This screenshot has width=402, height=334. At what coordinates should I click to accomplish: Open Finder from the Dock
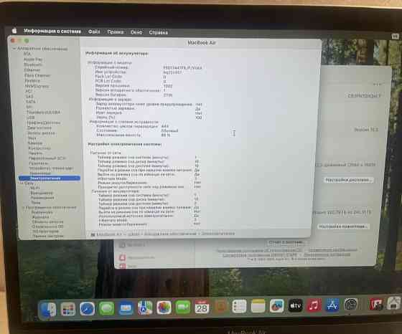pyautogui.click(x=48, y=310)
